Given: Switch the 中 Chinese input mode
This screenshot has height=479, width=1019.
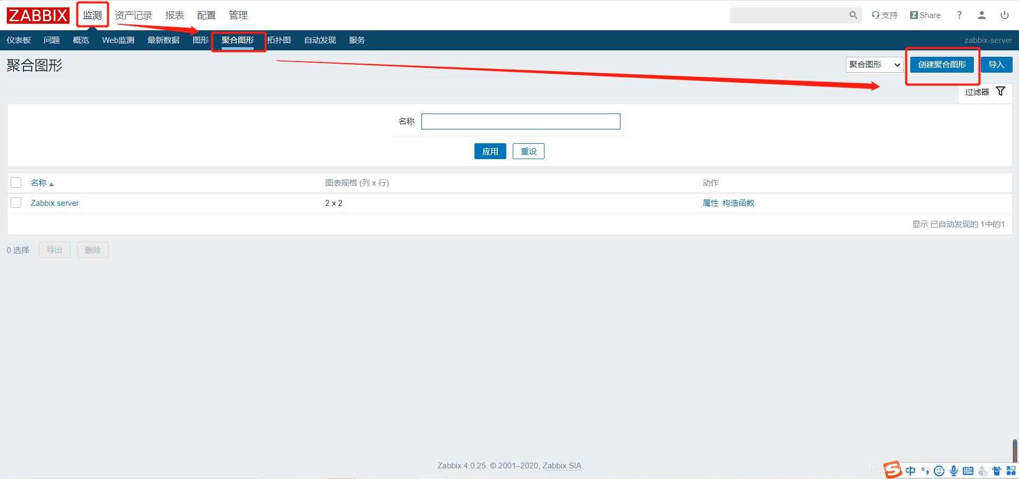Looking at the screenshot, I should pos(911,471).
